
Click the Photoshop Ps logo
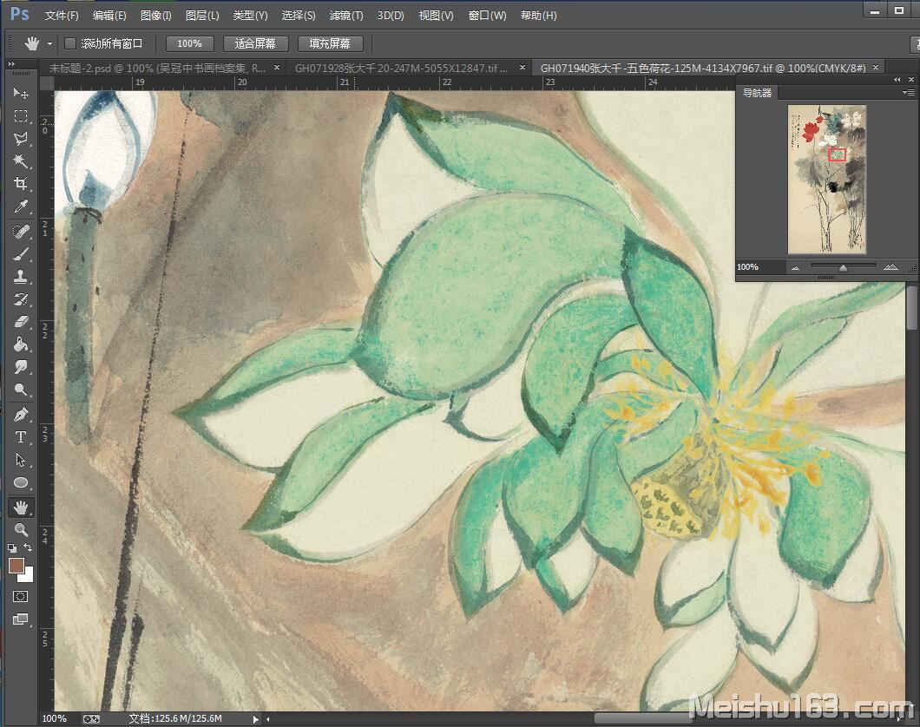(x=20, y=14)
